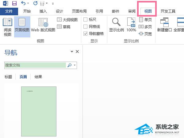Switch to 草稿 draft view
184x138 pixels.
[x=64, y=27]
